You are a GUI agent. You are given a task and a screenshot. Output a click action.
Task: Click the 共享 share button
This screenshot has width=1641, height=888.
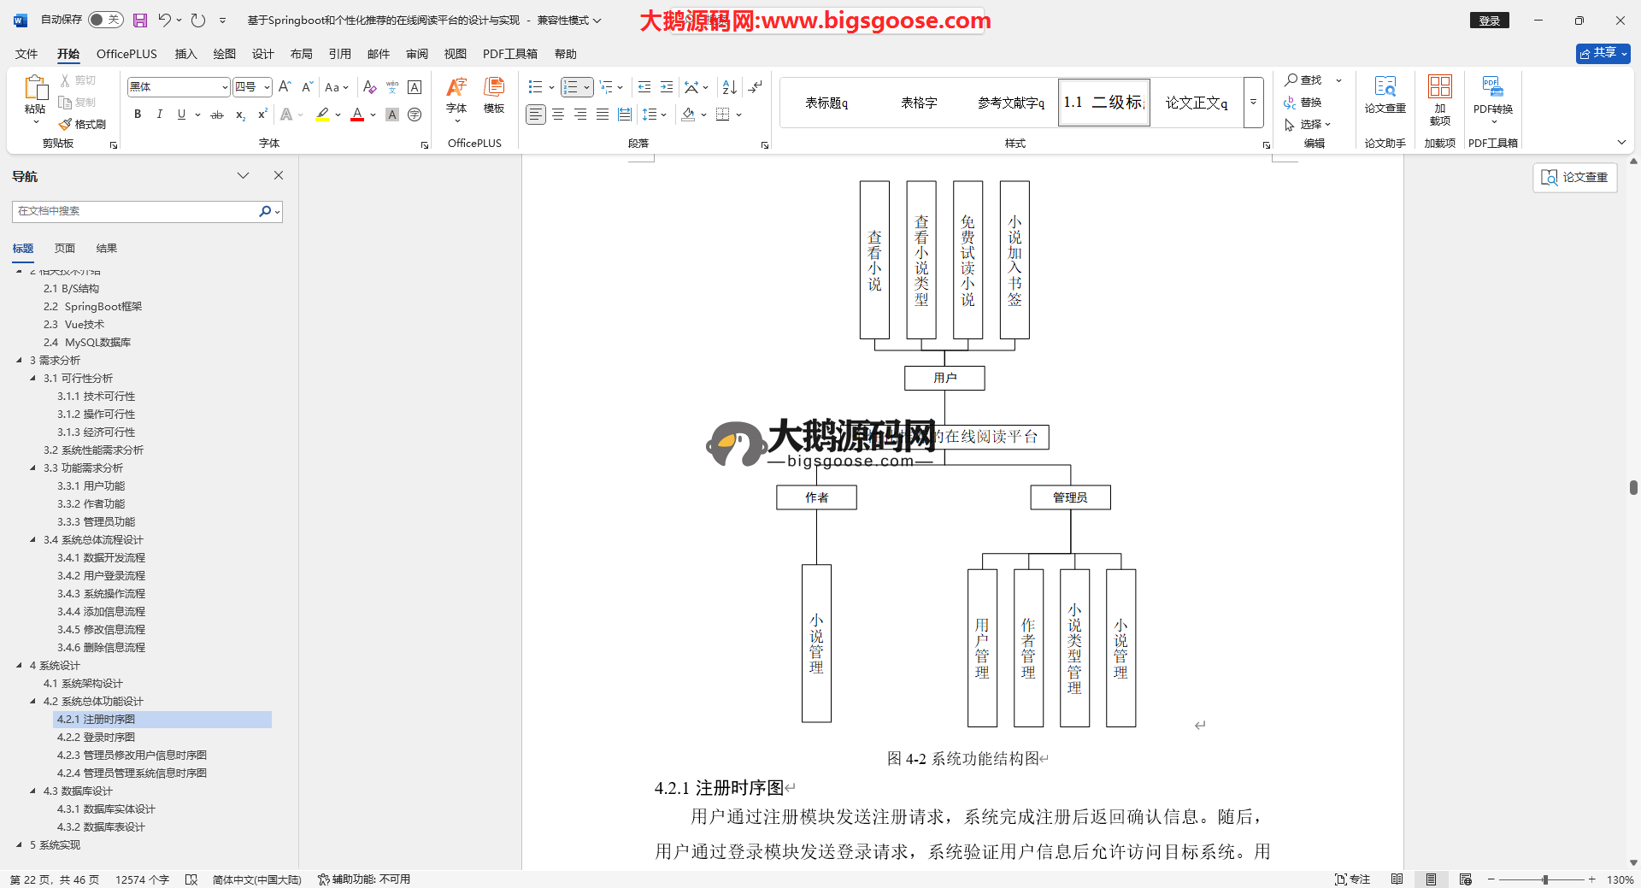point(1603,53)
